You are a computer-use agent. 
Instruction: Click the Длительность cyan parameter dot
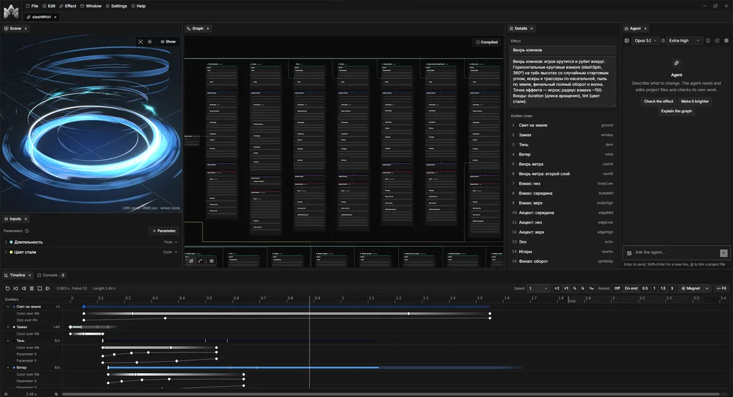coord(11,242)
